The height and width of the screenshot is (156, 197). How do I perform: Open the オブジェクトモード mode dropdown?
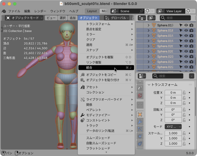tap(24, 18)
